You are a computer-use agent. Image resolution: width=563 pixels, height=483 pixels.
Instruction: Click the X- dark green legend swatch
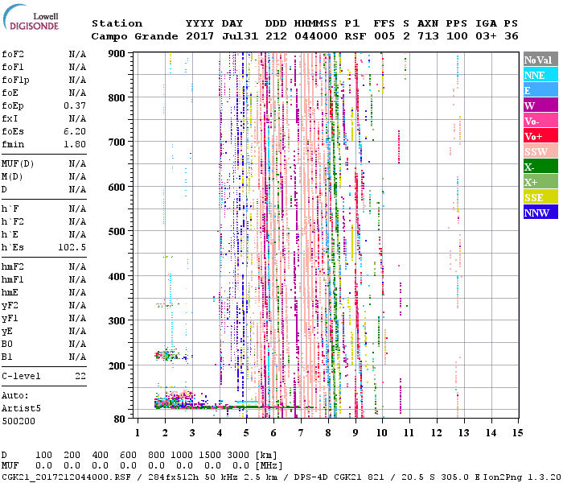click(x=540, y=167)
